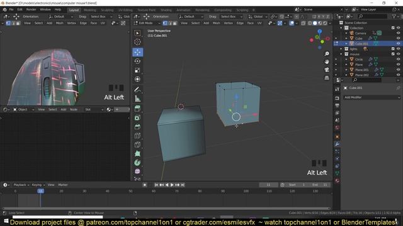Toggle the mouse collection exclude checkbox

click(393, 54)
